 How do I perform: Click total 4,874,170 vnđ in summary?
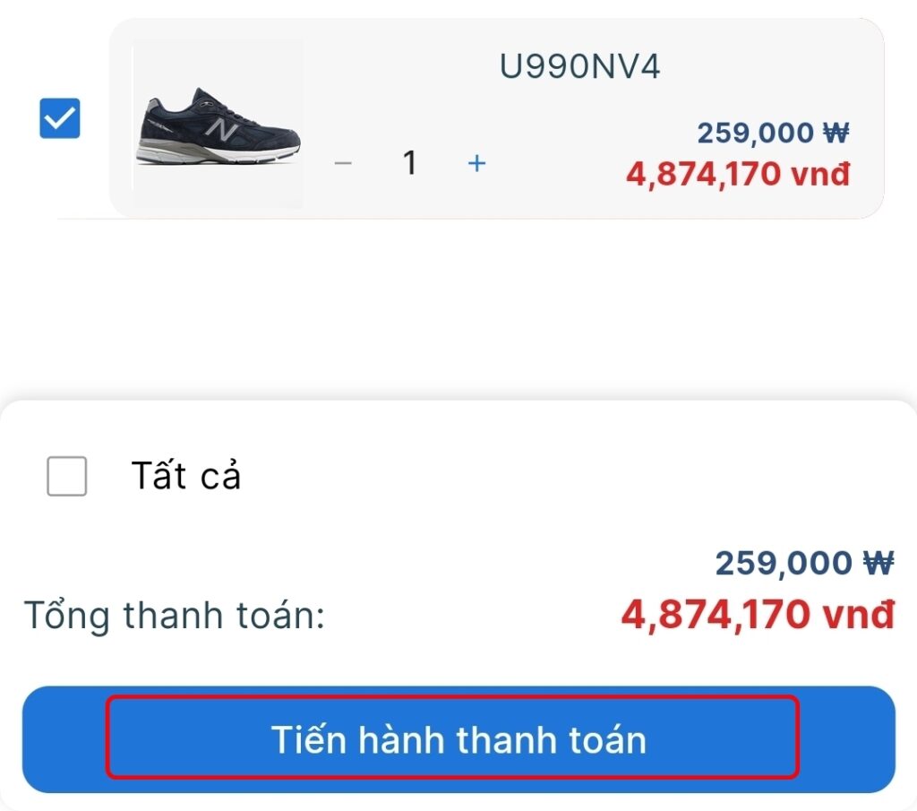point(758,615)
